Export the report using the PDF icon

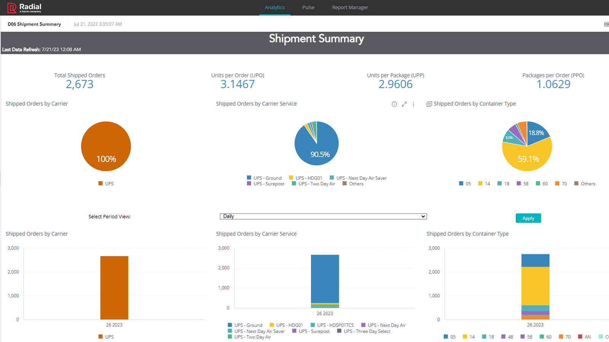[606, 24]
